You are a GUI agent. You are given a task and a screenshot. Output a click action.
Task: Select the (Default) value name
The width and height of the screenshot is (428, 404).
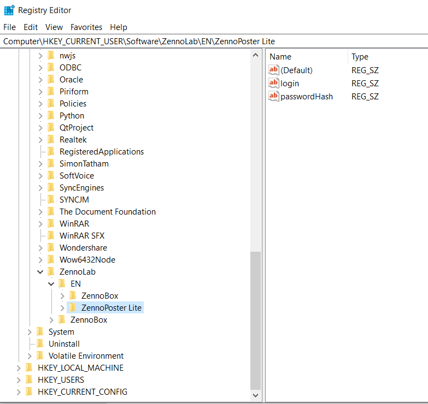tap(296, 70)
